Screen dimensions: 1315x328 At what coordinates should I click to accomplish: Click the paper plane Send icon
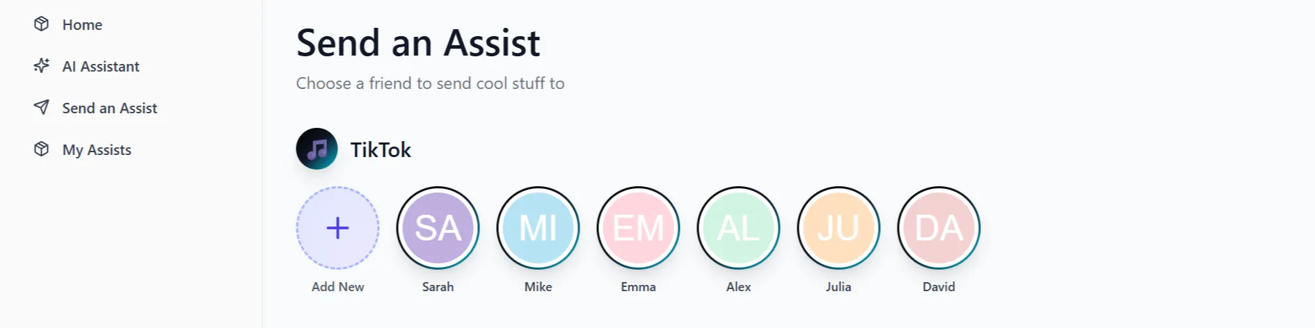42,108
